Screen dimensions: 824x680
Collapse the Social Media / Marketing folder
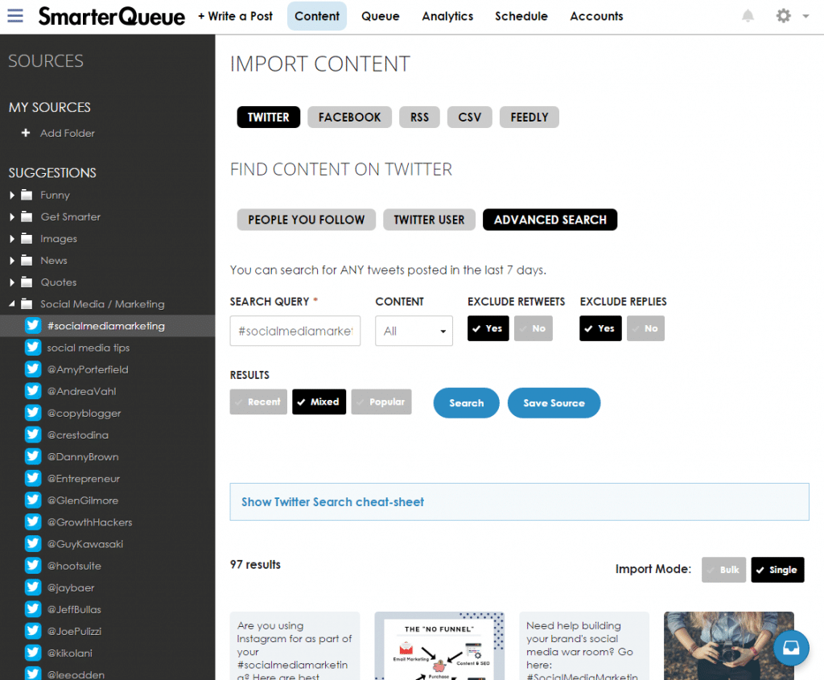(12, 303)
